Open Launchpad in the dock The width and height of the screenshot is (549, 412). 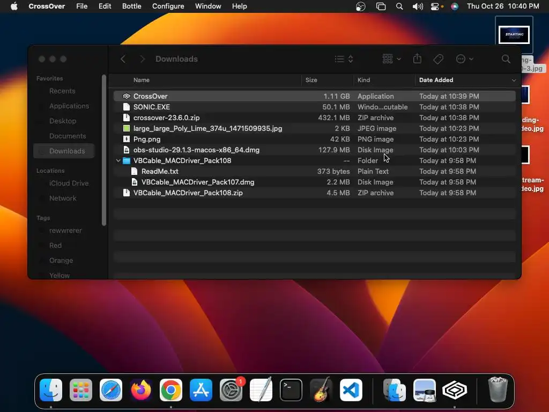click(x=81, y=390)
